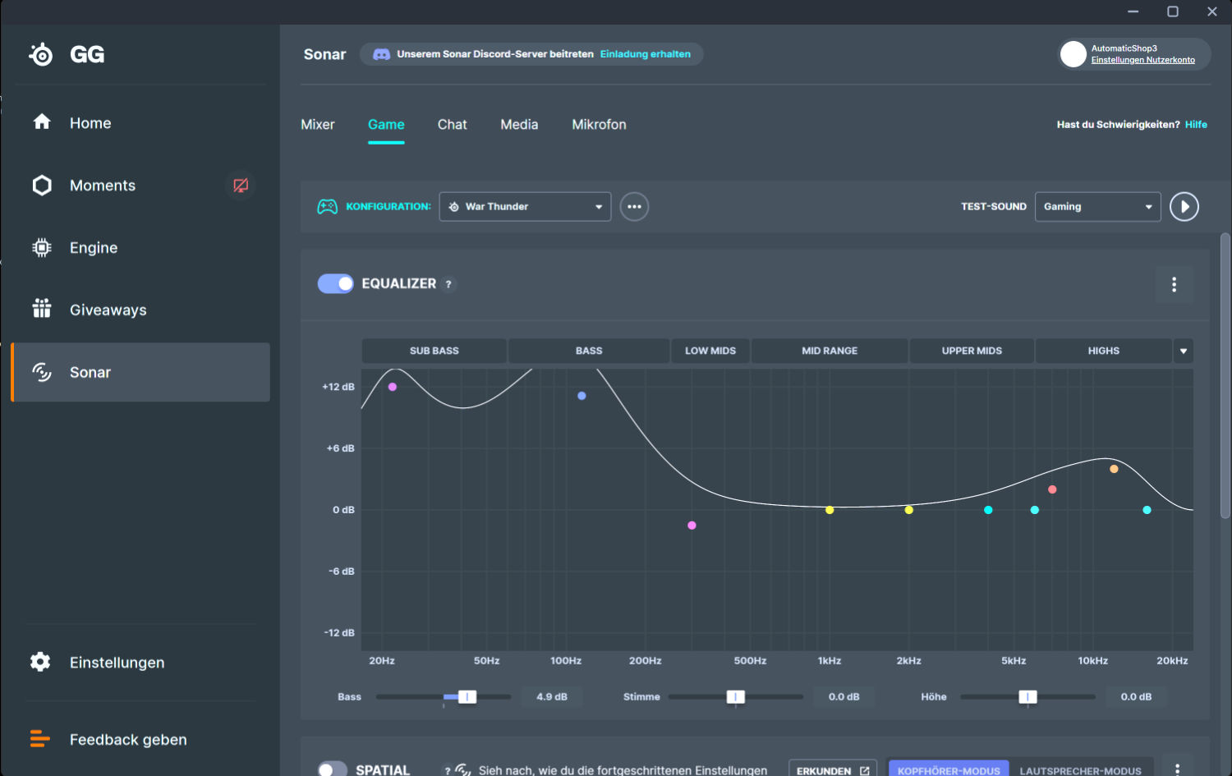Click the Equalizer help question mark
This screenshot has width=1232, height=776.
pos(448,284)
